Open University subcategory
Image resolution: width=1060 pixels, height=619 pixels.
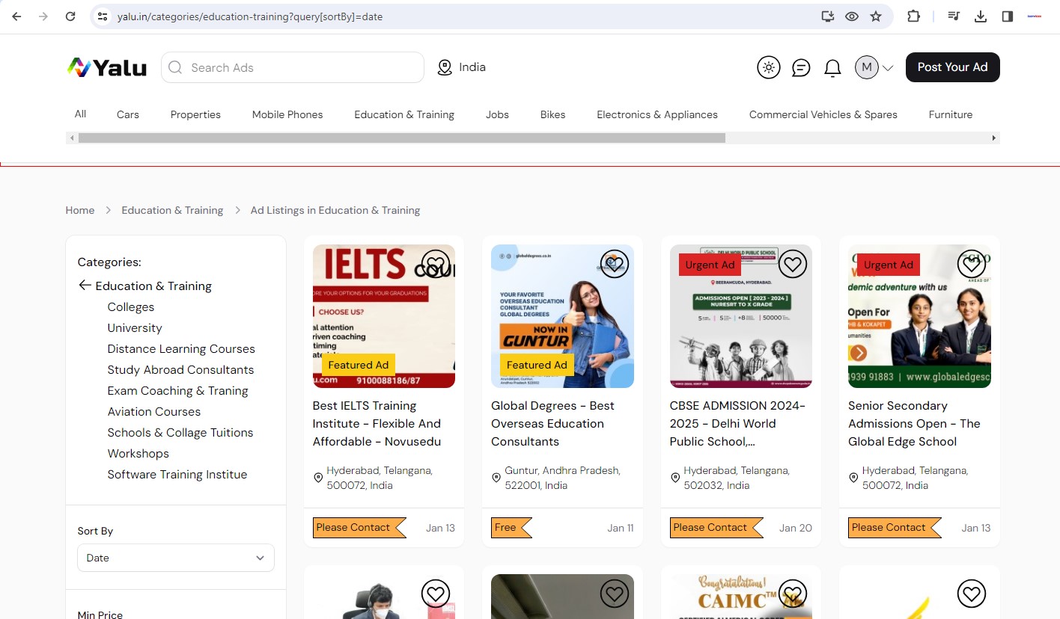point(135,327)
